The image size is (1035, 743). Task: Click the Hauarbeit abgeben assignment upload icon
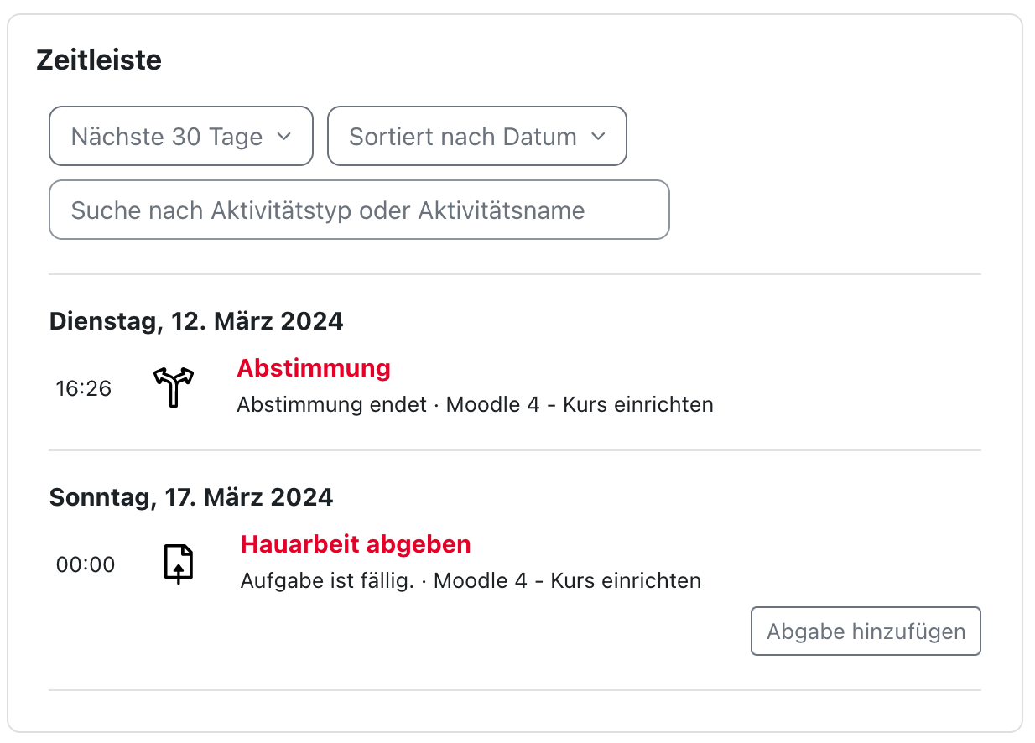tap(178, 564)
